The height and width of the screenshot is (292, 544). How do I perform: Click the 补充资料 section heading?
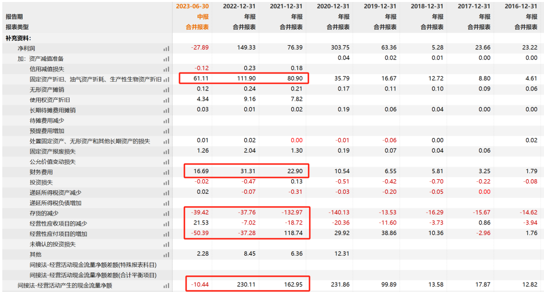pos(19,38)
